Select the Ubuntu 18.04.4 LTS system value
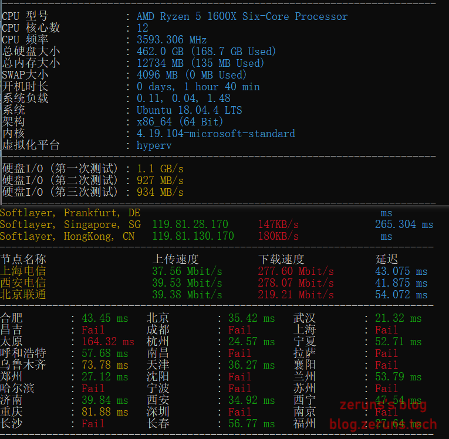This screenshot has height=439, width=449. pos(189,110)
